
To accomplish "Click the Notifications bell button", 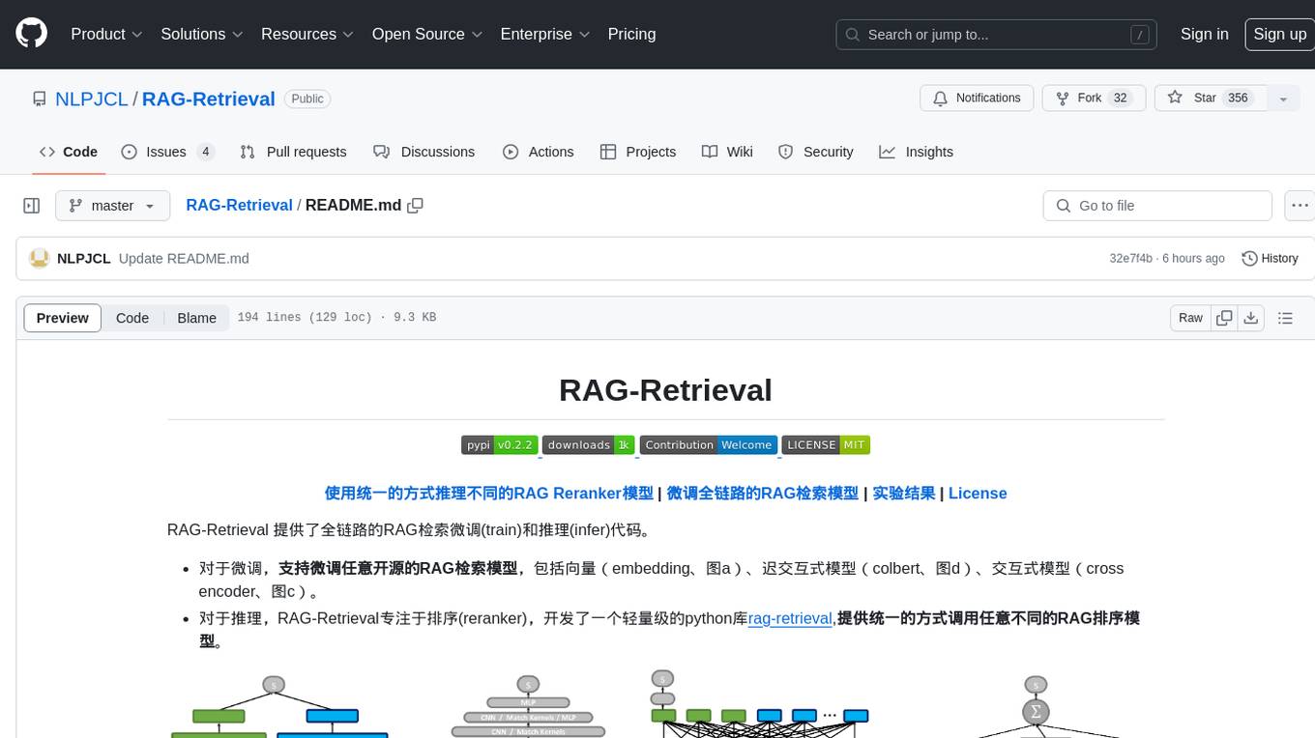I will (977, 99).
